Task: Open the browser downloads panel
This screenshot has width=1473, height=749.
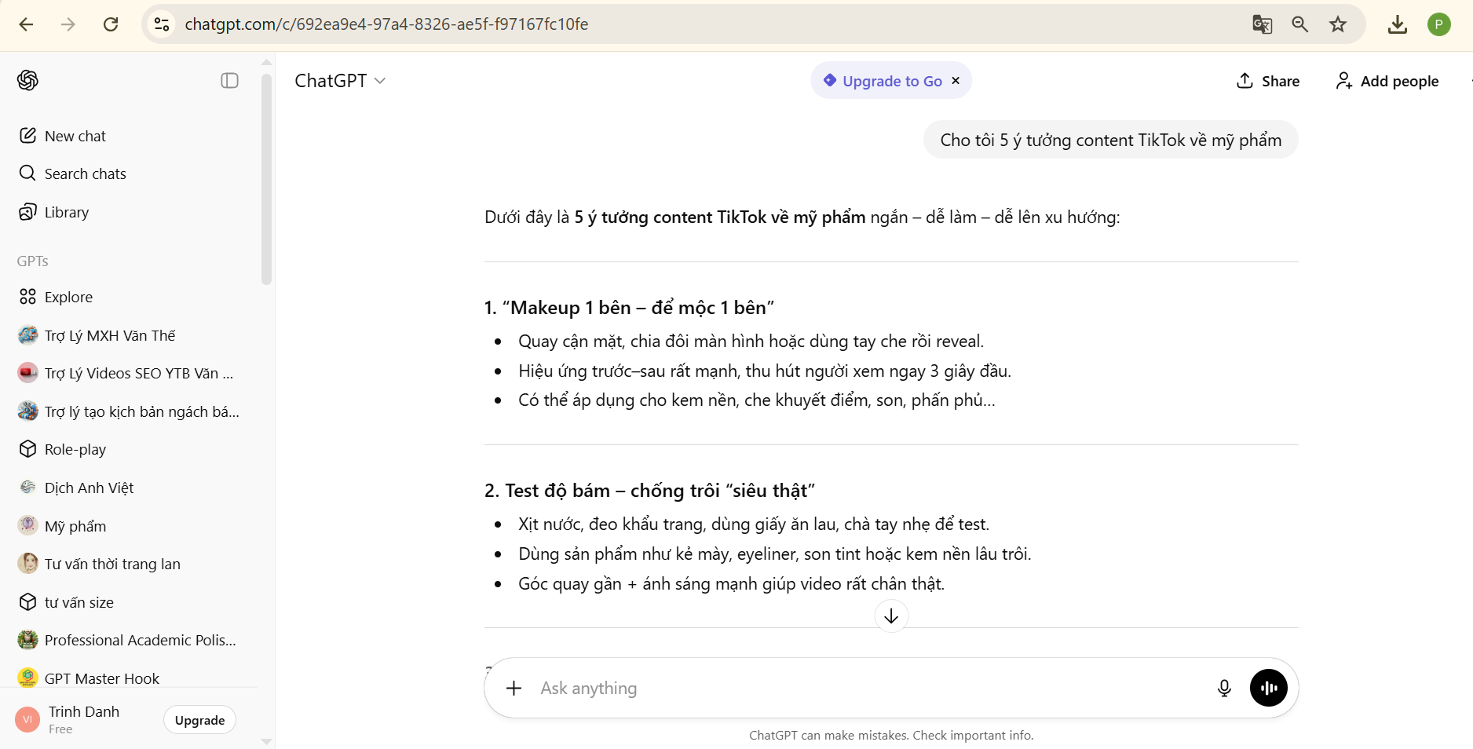Action: (x=1398, y=24)
